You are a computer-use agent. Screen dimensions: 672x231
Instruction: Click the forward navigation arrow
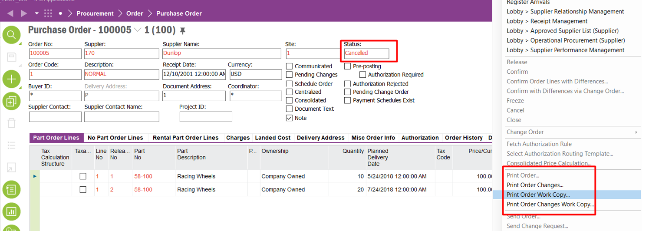click(x=24, y=13)
